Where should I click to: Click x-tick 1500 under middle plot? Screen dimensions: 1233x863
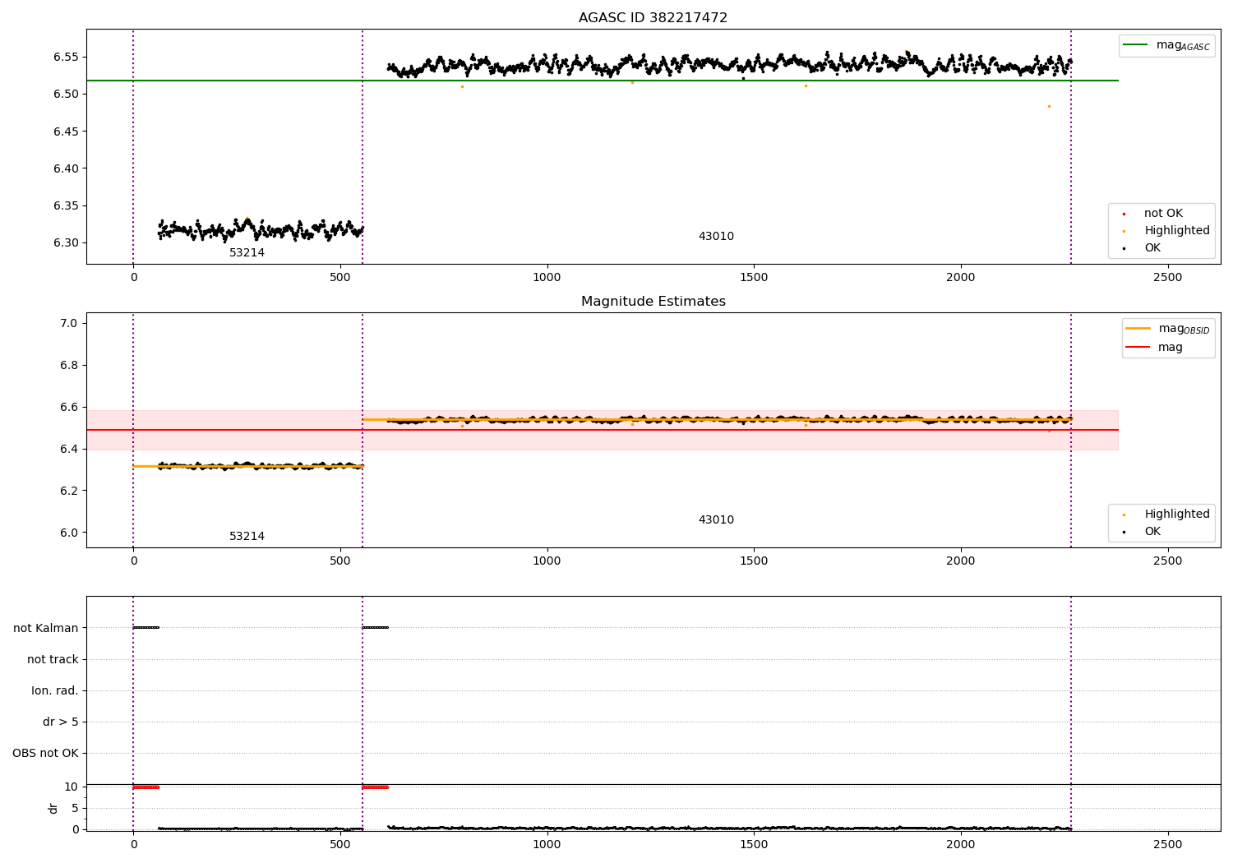[754, 561]
